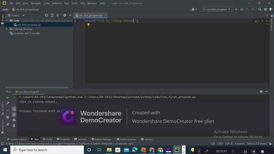Open Problems tool window
The image size is (274, 154).
(63, 139)
